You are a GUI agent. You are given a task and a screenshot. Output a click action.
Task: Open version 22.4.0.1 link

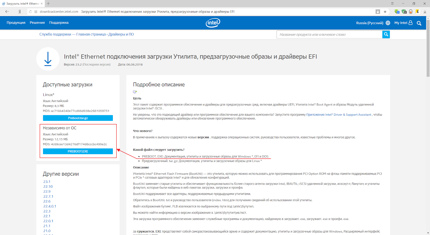pos(50,206)
